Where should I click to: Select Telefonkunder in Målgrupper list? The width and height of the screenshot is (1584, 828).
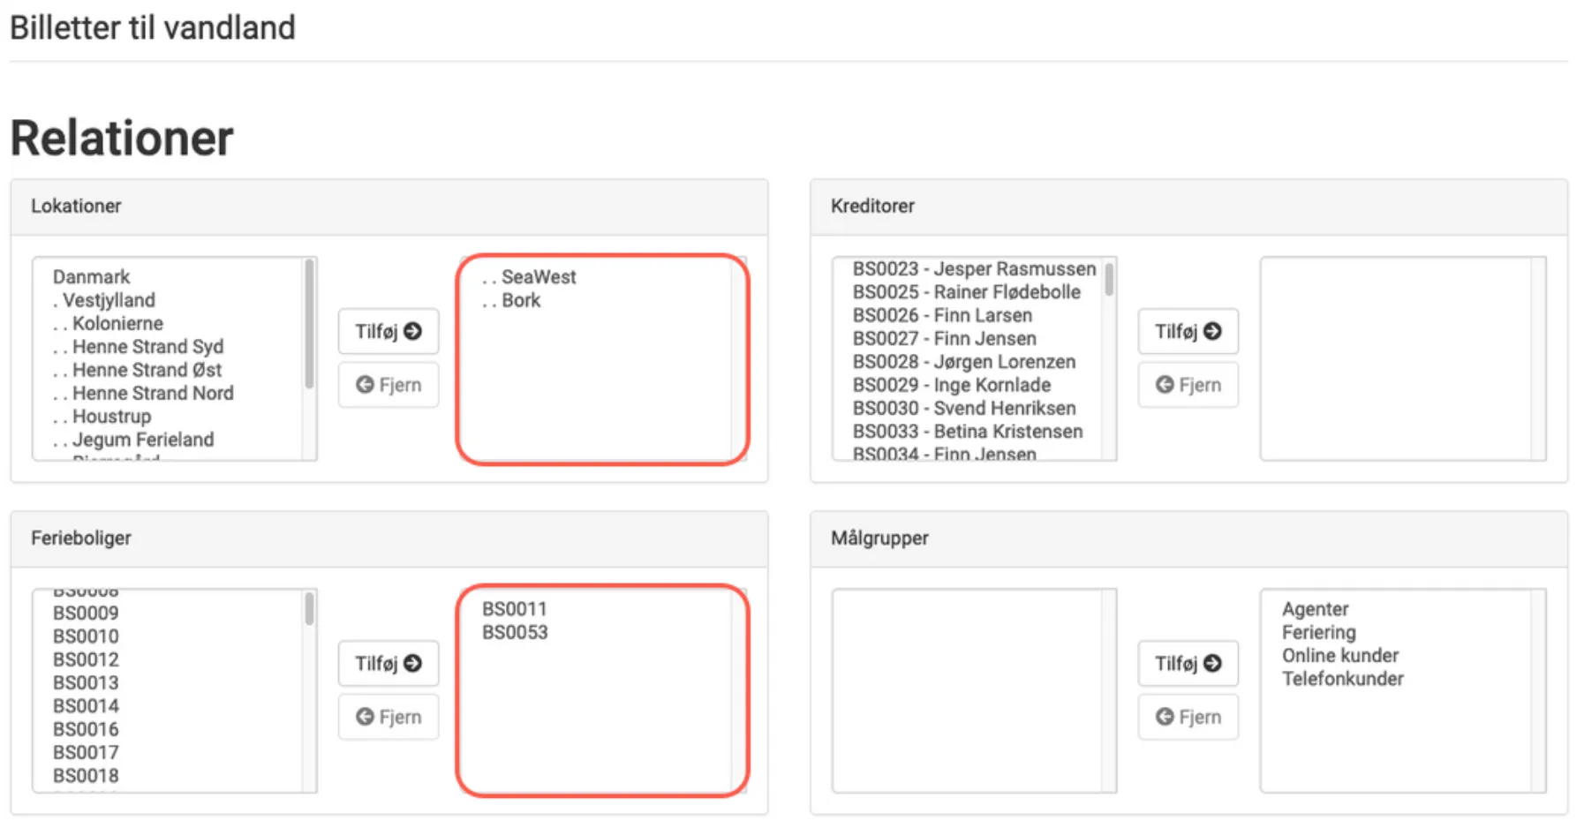[x=1342, y=679]
